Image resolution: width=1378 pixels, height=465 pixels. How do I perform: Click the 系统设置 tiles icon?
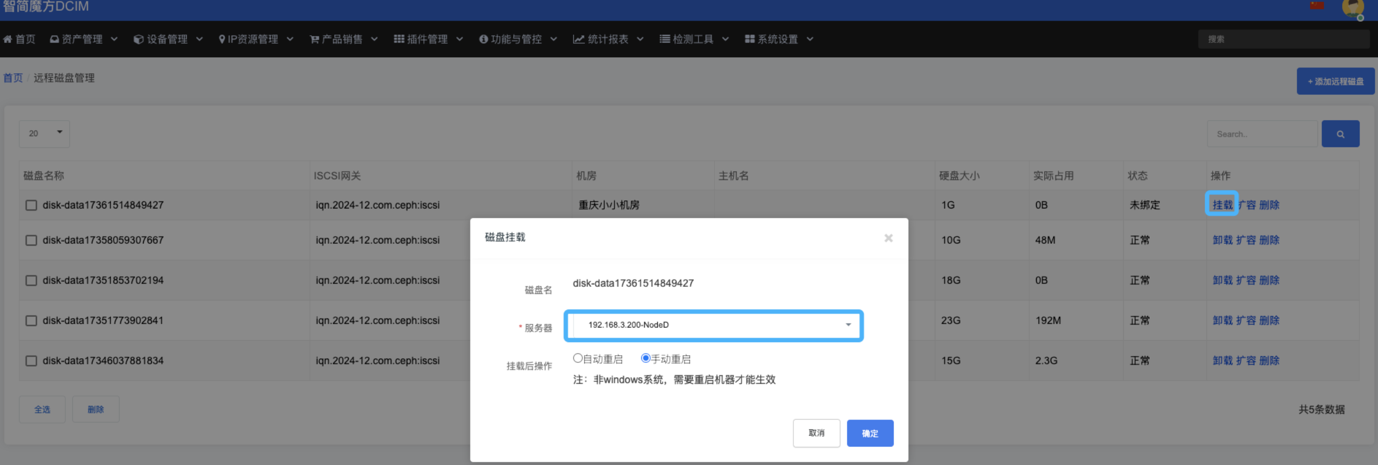click(x=750, y=39)
